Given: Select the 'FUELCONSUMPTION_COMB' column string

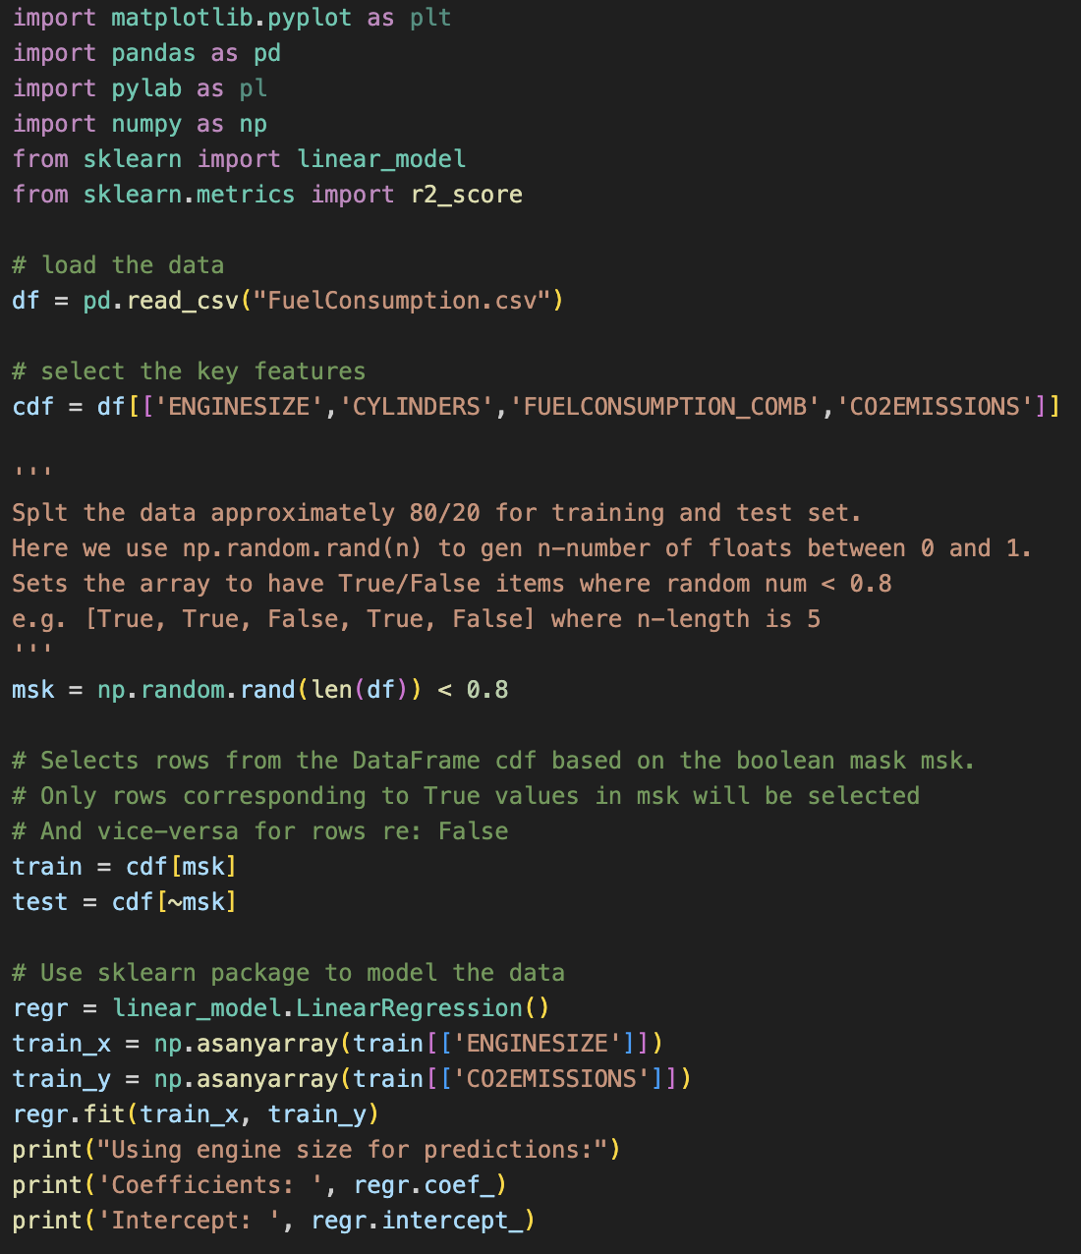Looking at the screenshot, I should [x=664, y=407].
